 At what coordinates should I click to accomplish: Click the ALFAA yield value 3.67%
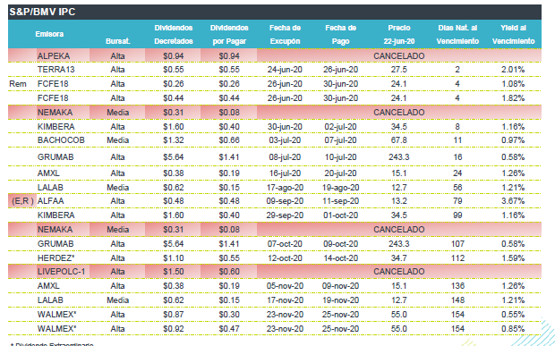(513, 201)
